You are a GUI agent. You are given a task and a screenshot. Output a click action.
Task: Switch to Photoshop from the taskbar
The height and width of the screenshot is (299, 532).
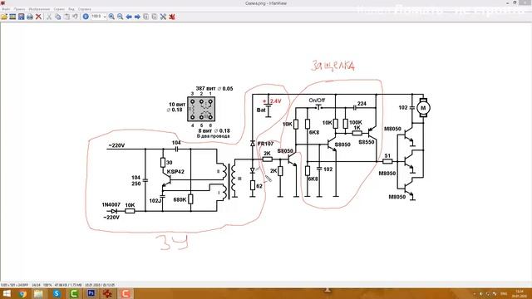click(x=91, y=293)
